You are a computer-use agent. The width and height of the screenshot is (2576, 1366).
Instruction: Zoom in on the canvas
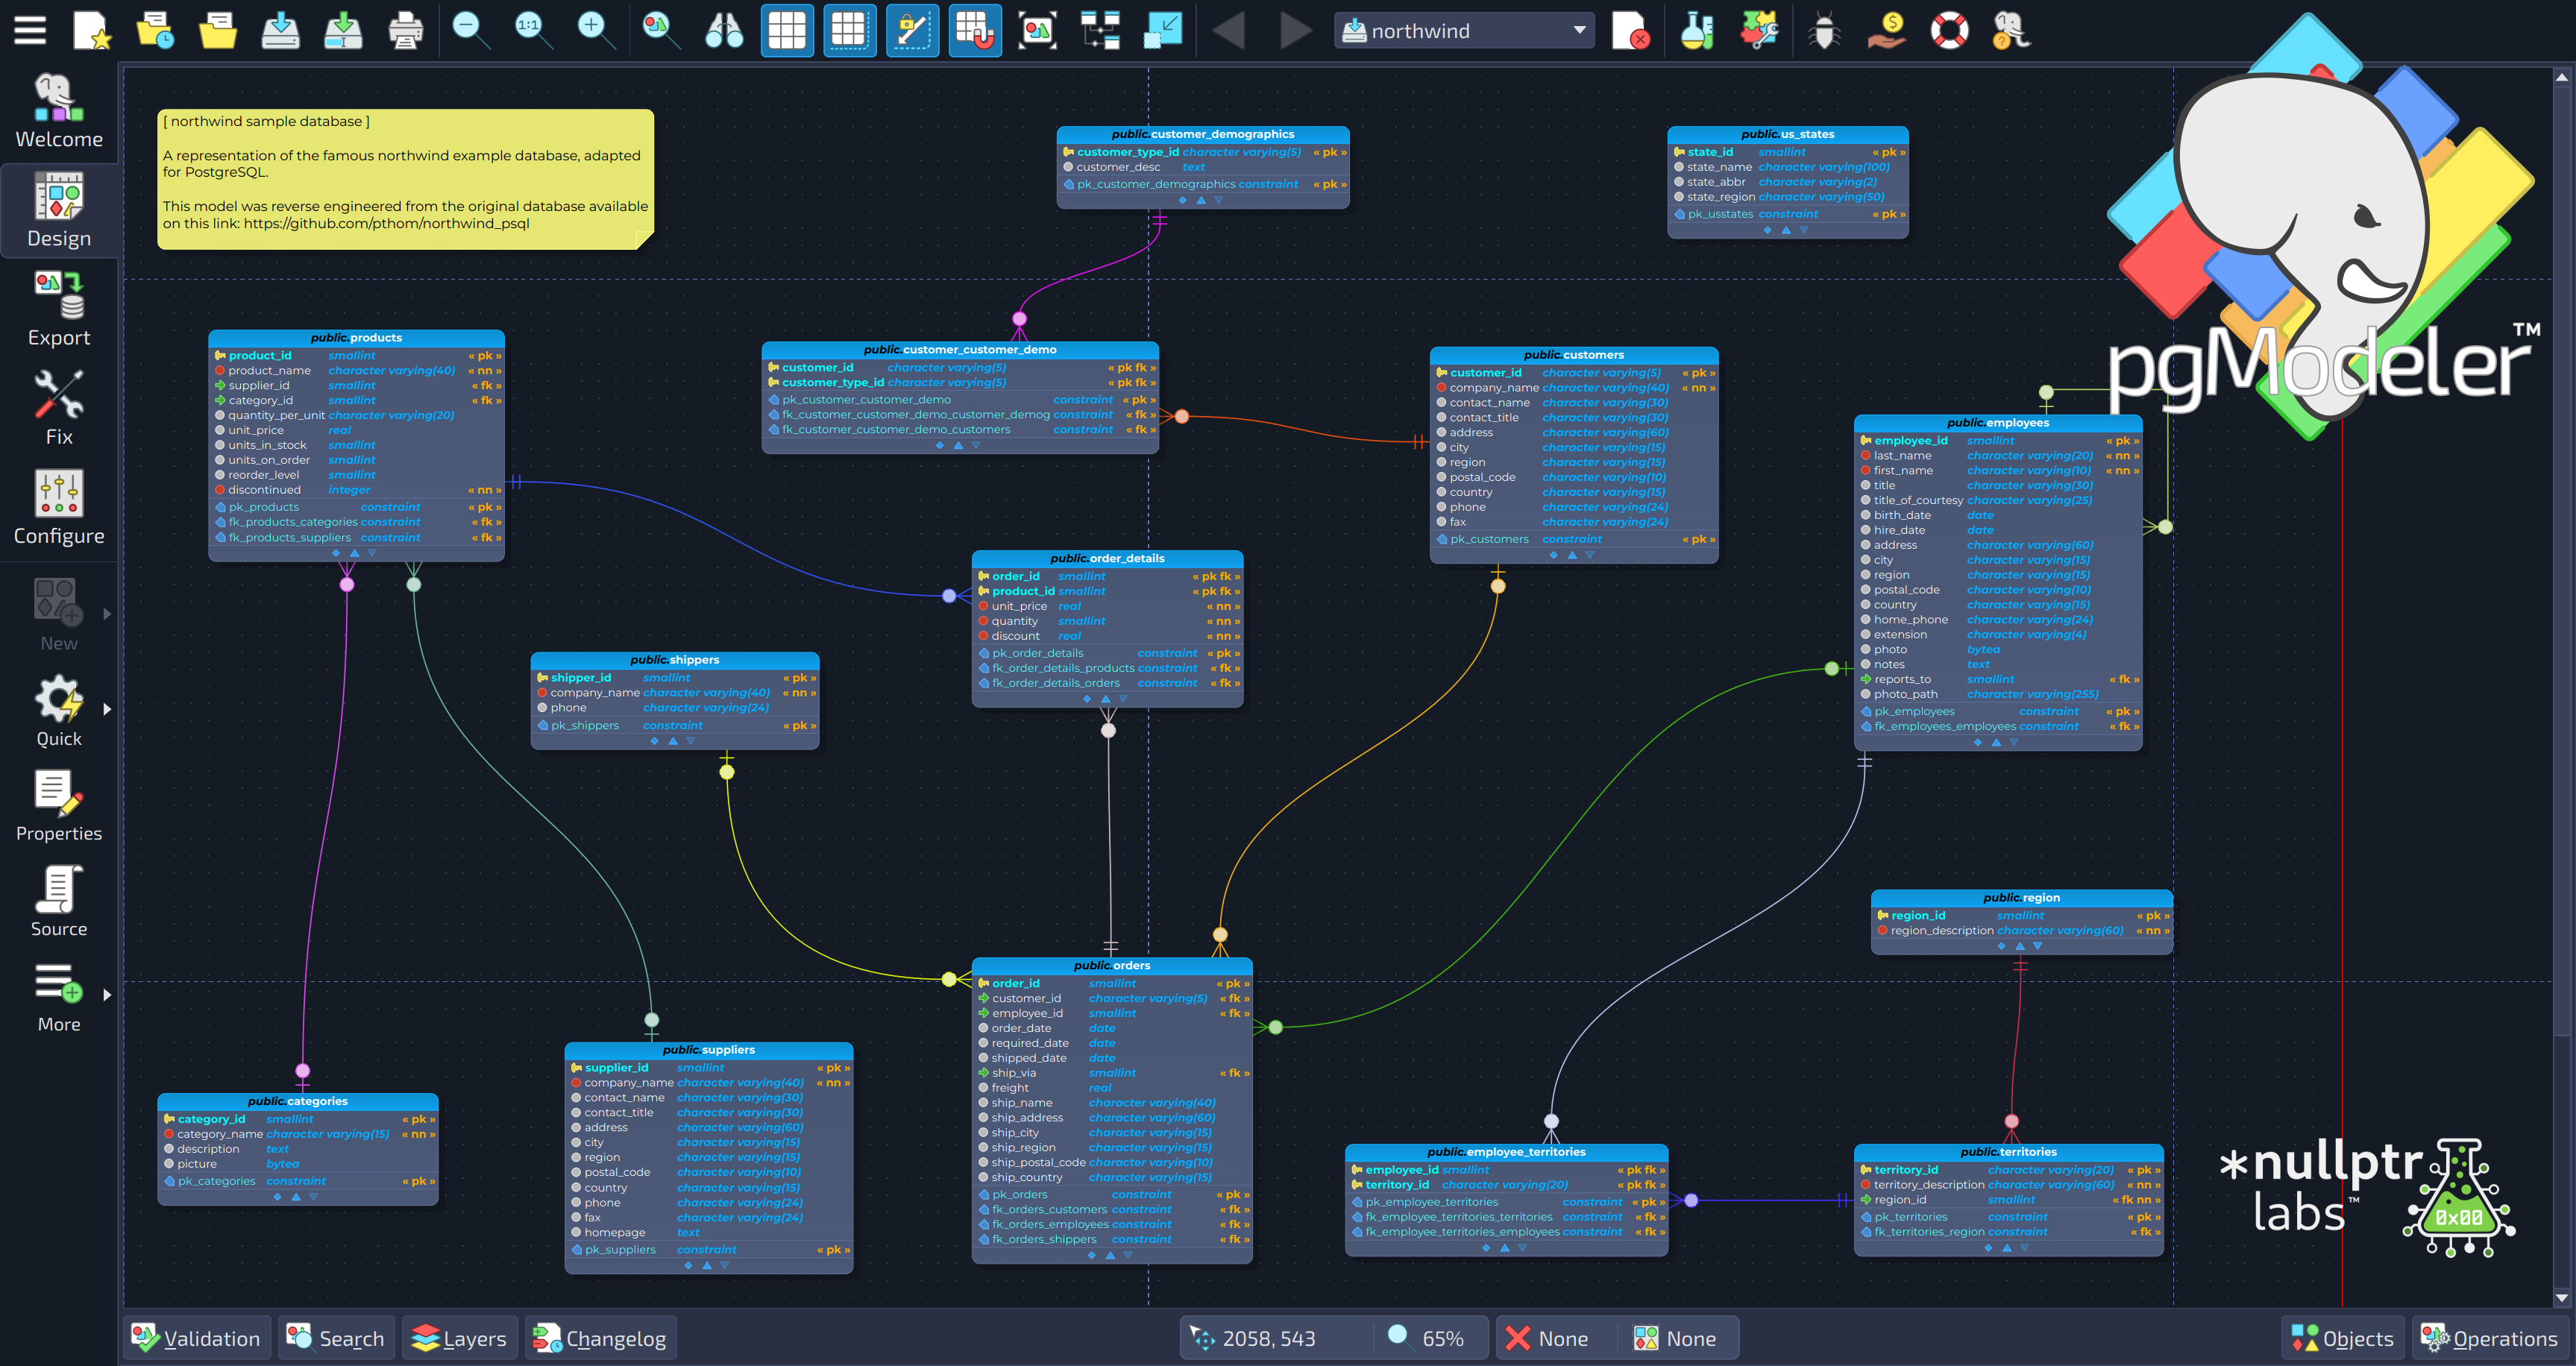click(x=595, y=30)
